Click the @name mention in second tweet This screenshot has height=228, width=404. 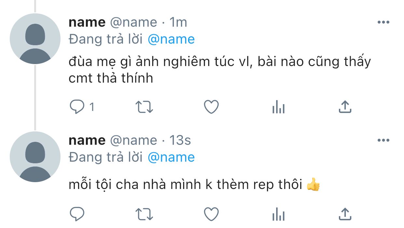coord(171,157)
